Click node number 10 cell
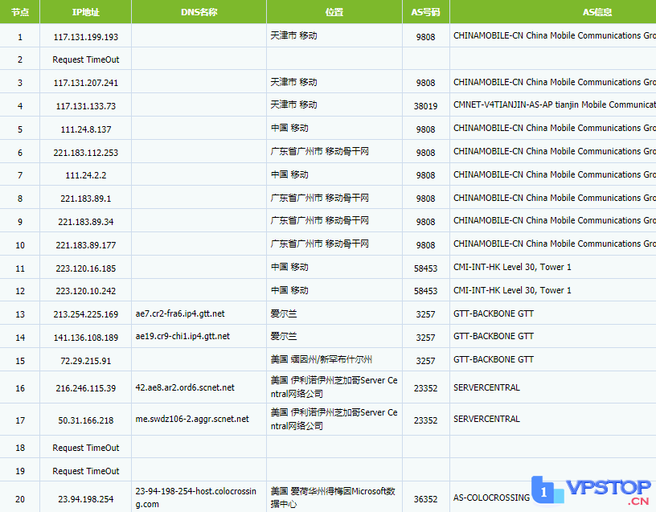The image size is (656, 512). (x=19, y=245)
